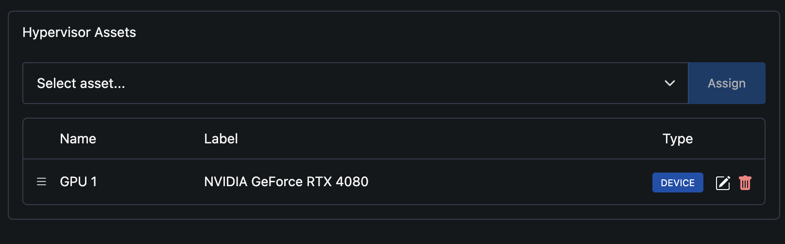Delete GPU 1 with the red trash icon
This screenshot has height=244, width=785.
745,183
